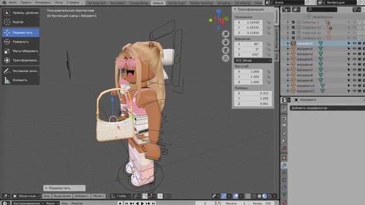
Task: Hide Kotzadom7 with its eye icon
Action: click(354, 69)
